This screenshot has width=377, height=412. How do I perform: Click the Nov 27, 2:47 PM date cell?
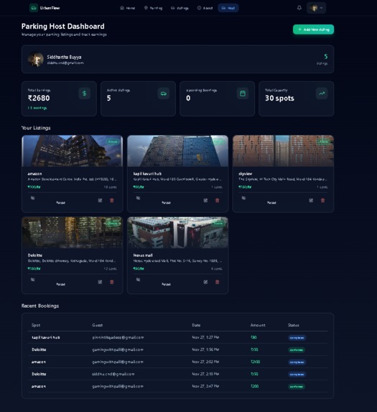point(205,386)
